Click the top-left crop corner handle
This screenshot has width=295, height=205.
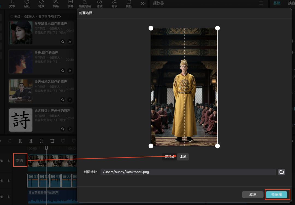pyautogui.click(x=151, y=28)
